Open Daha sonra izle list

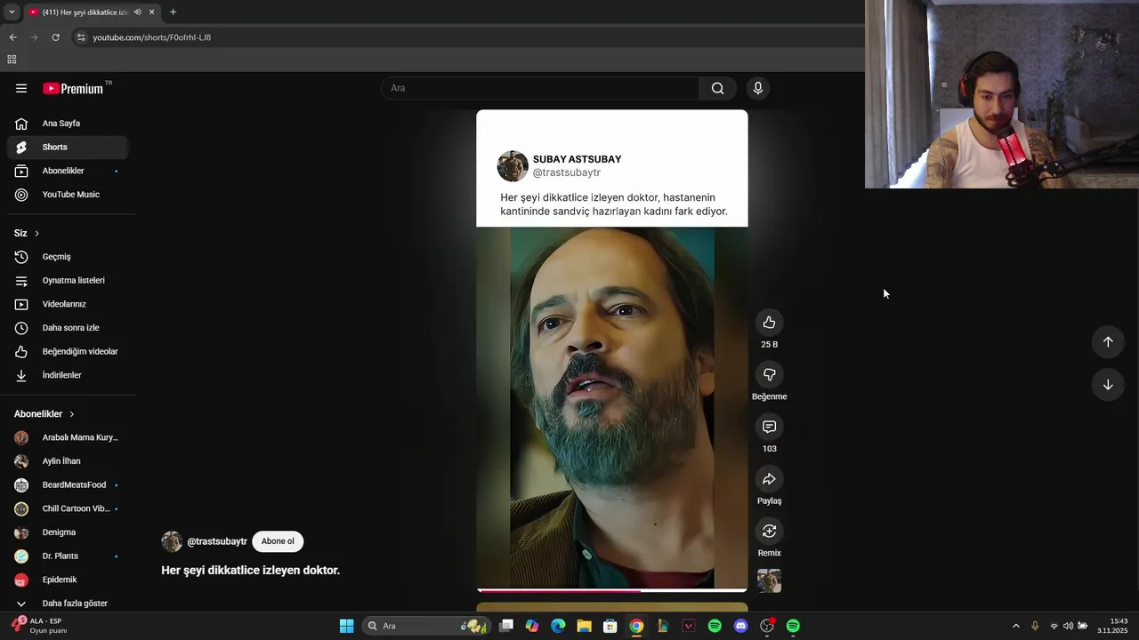(x=67, y=328)
